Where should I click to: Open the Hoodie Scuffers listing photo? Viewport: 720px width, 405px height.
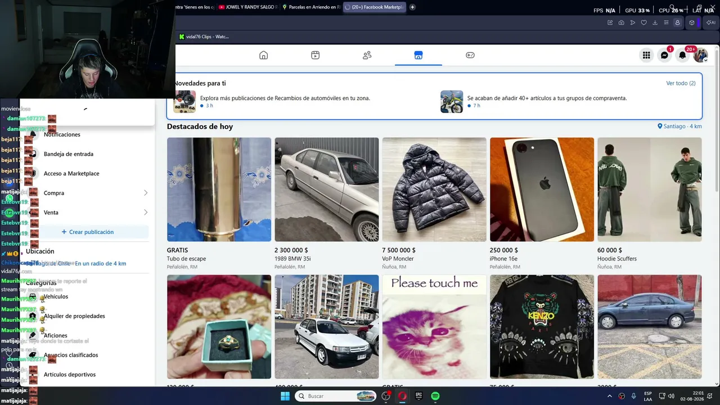pos(650,190)
